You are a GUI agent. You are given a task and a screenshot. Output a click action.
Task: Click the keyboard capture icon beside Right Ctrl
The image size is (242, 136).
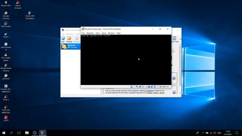[x=160, y=87]
